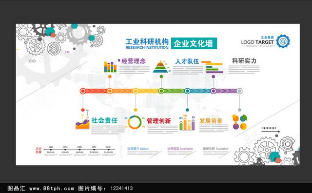Image resolution: width=312 pixels, height=193 pixels.
Task: Select the 经营理念 heading
Action: point(134,61)
